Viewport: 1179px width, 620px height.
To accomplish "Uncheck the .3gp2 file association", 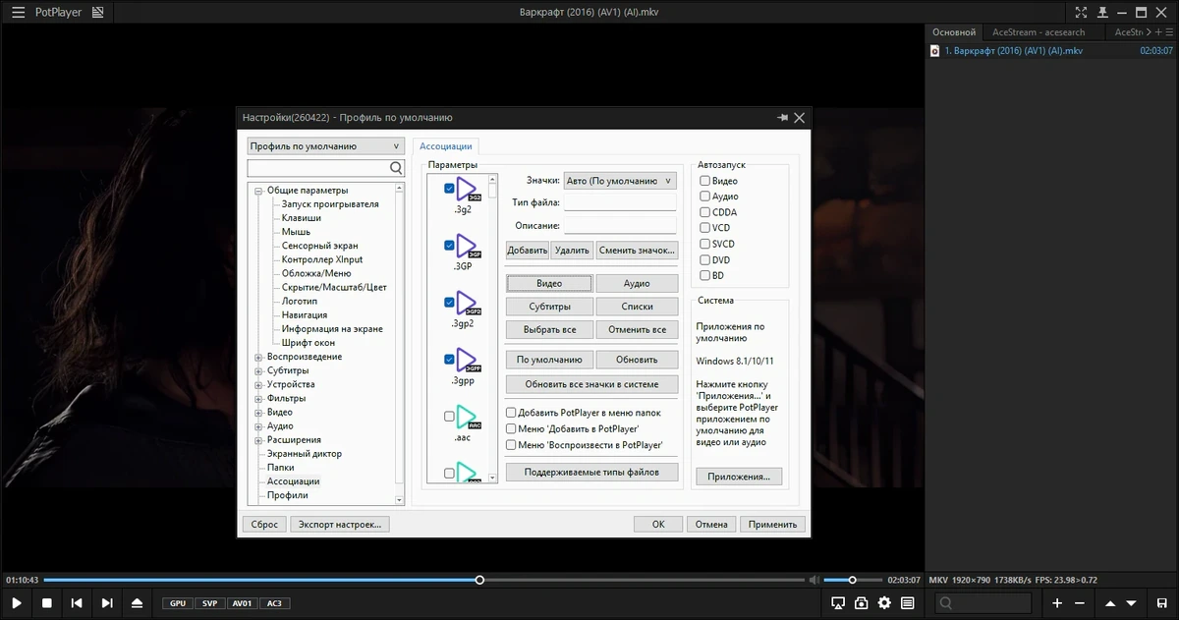I will (x=449, y=302).
